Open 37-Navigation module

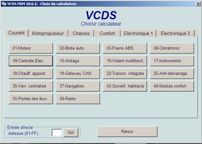[x=78, y=86]
